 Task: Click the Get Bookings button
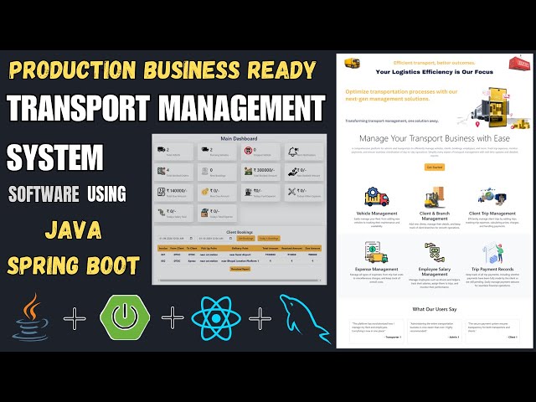(245, 238)
